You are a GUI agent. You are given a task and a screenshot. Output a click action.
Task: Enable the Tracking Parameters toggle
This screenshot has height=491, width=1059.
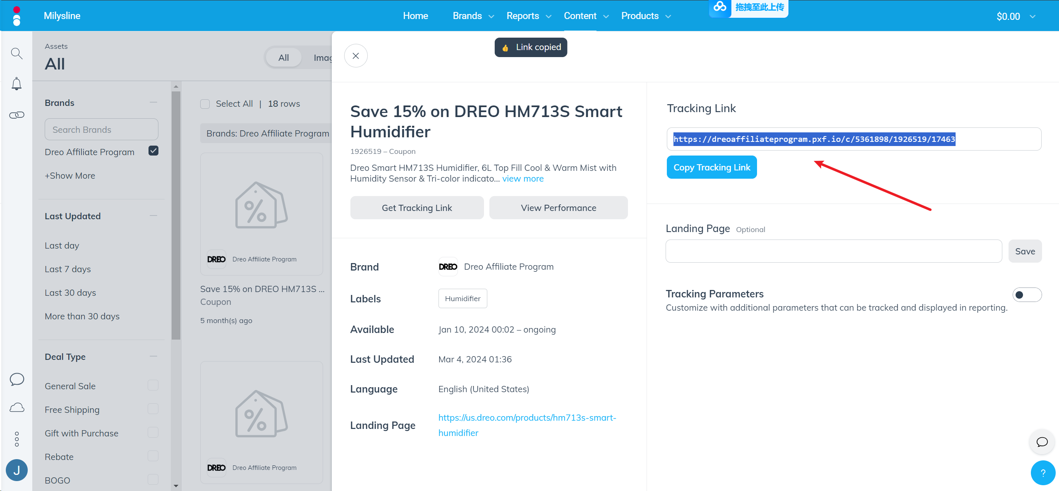click(x=1027, y=295)
